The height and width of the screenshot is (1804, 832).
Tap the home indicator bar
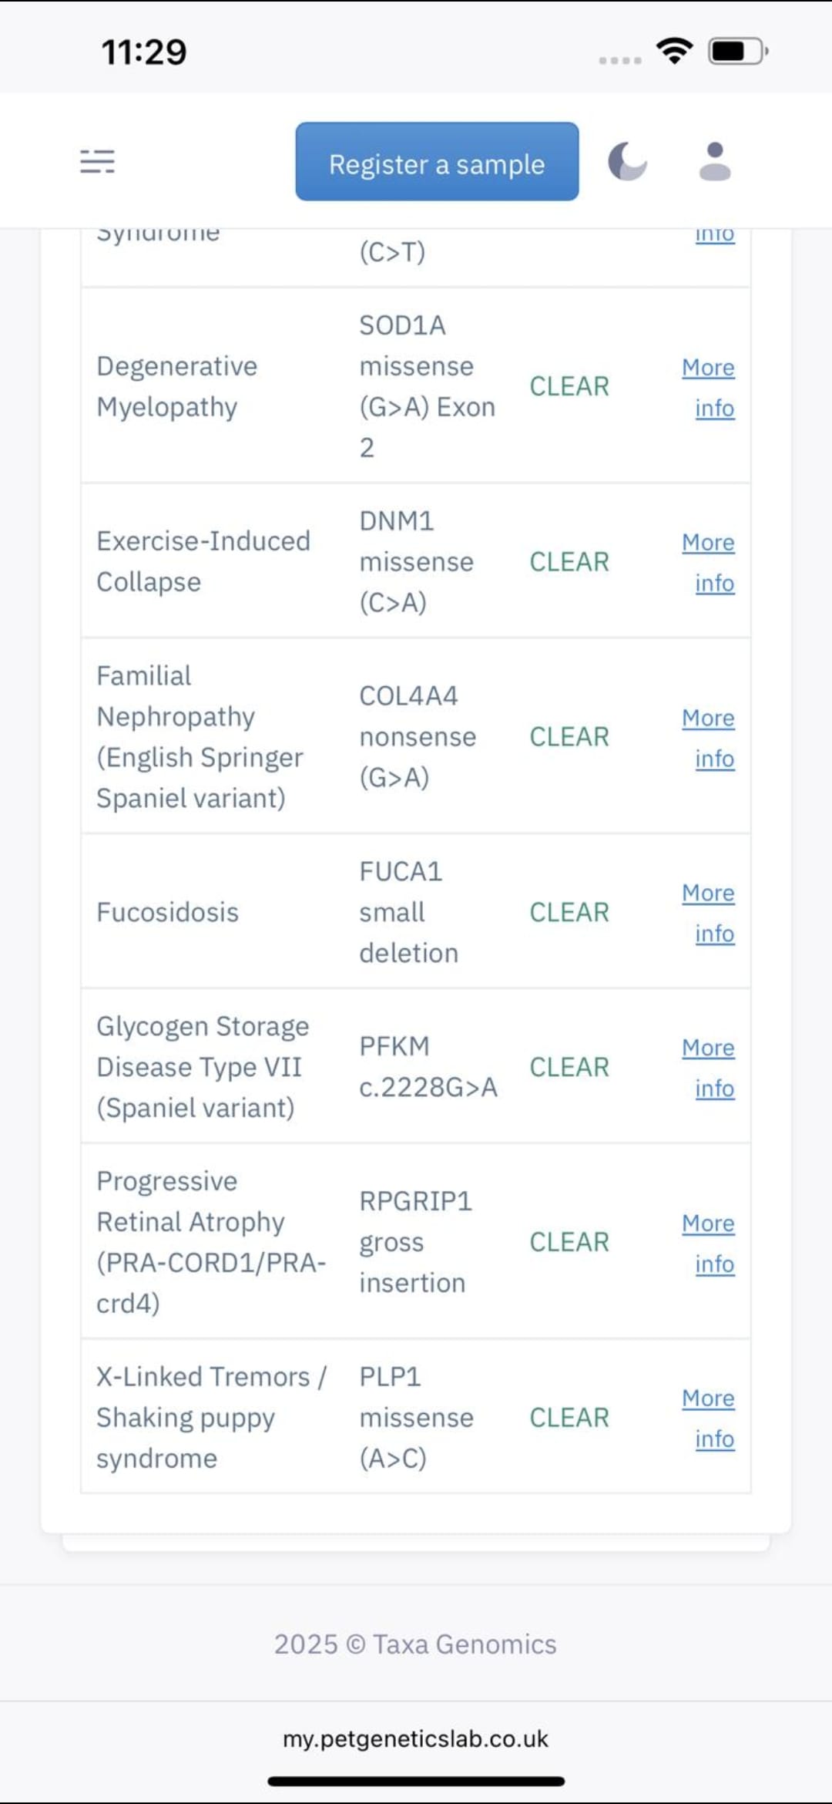[x=416, y=1782]
